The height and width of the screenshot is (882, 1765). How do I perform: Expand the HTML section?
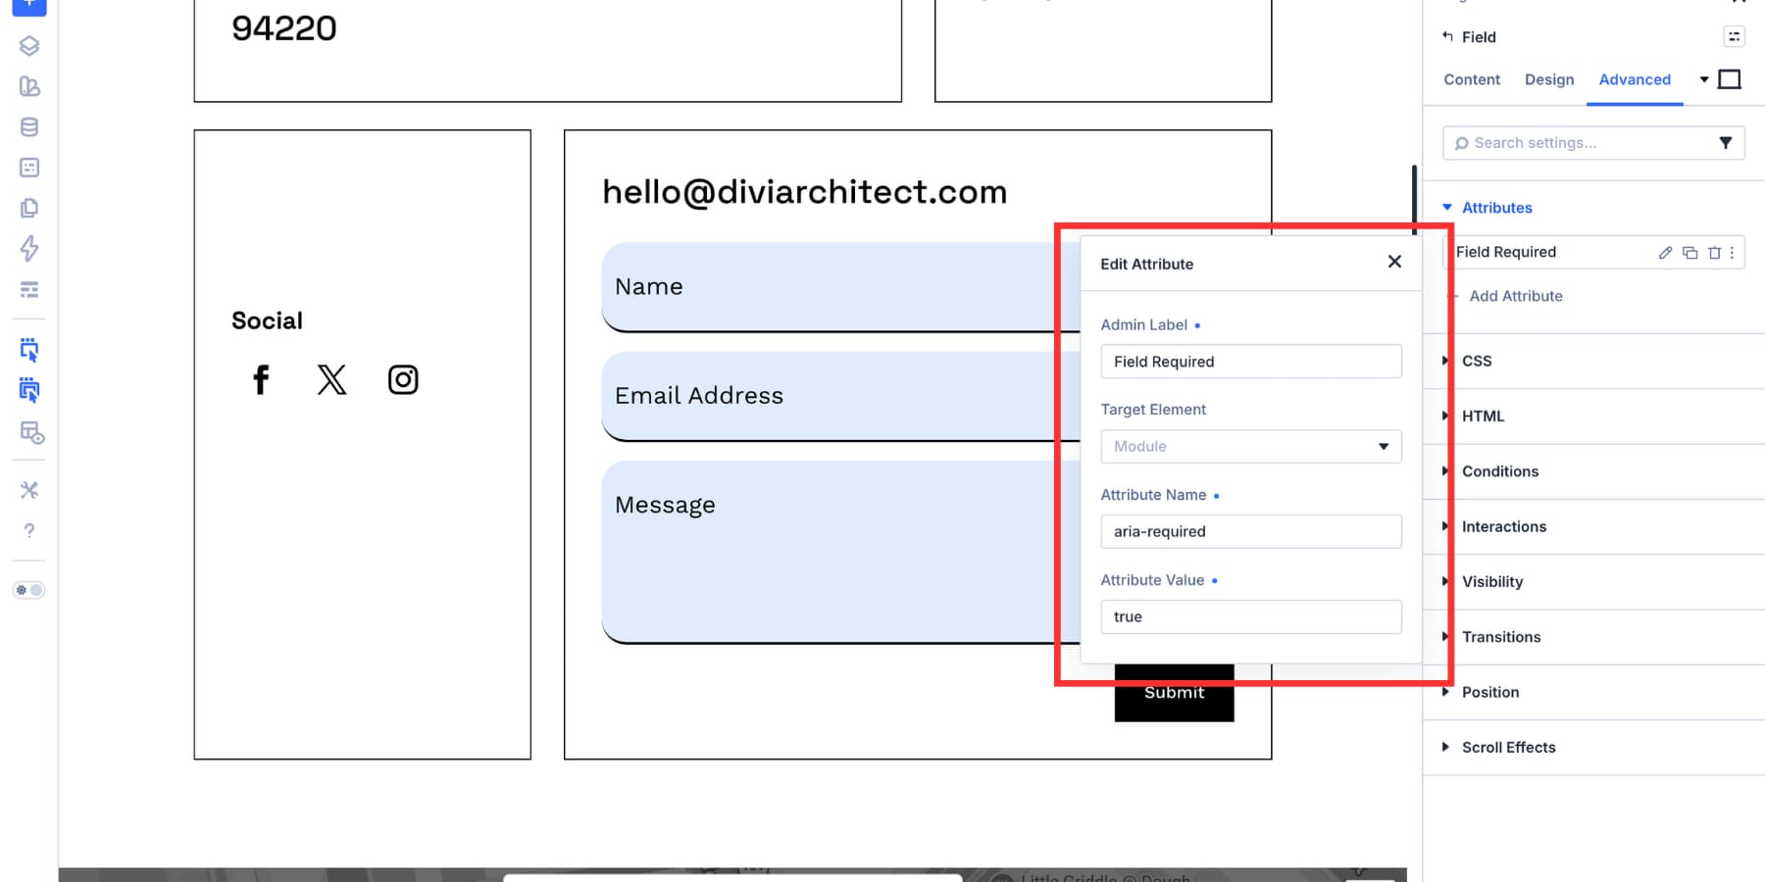coord(1483,416)
